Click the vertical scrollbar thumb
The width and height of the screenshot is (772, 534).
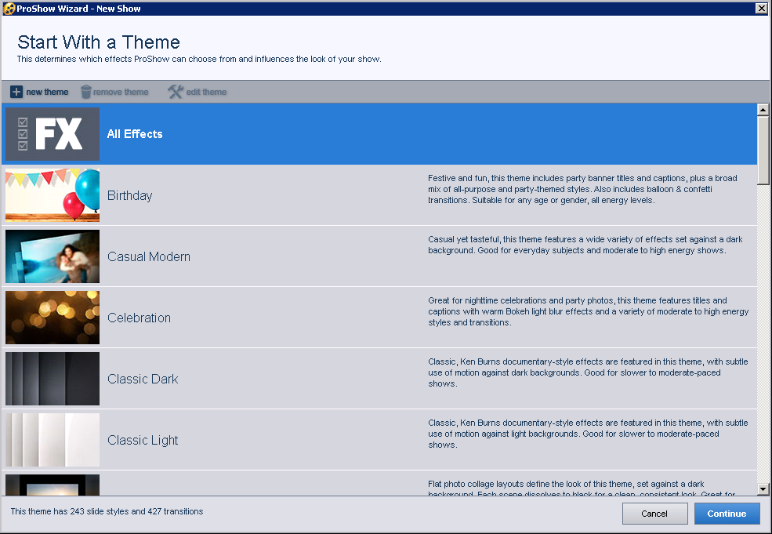(x=763, y=149)
